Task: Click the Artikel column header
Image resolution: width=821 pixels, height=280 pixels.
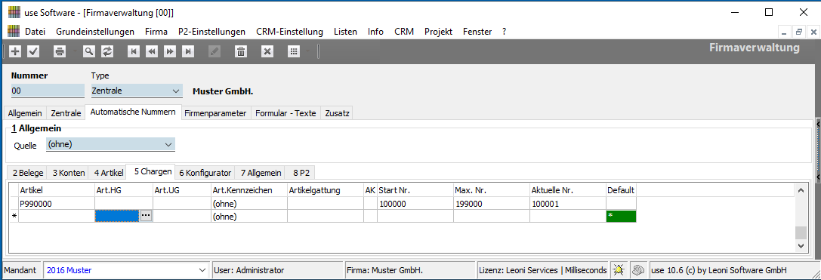Action: [x=57, y=190]
